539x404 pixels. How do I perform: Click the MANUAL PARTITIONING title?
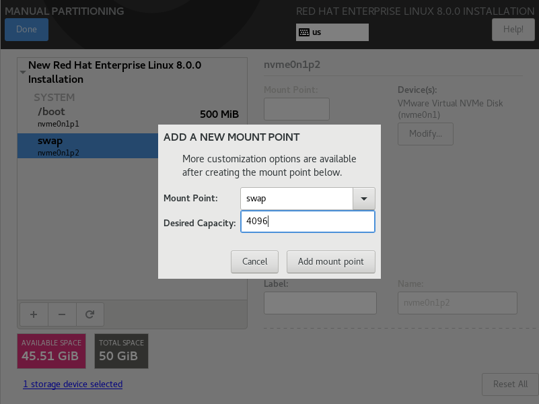tap(65, 11)
